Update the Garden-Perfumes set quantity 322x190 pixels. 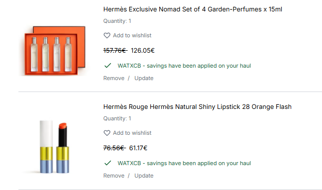[144, 78]
